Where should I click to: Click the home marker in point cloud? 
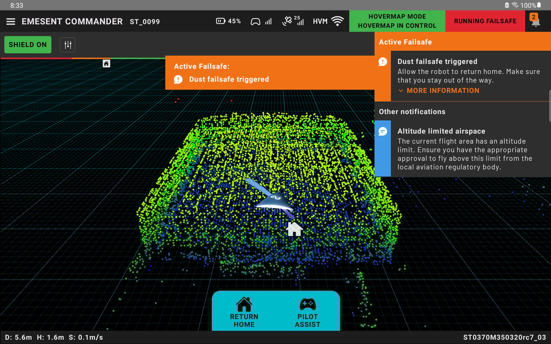(294, 229)
